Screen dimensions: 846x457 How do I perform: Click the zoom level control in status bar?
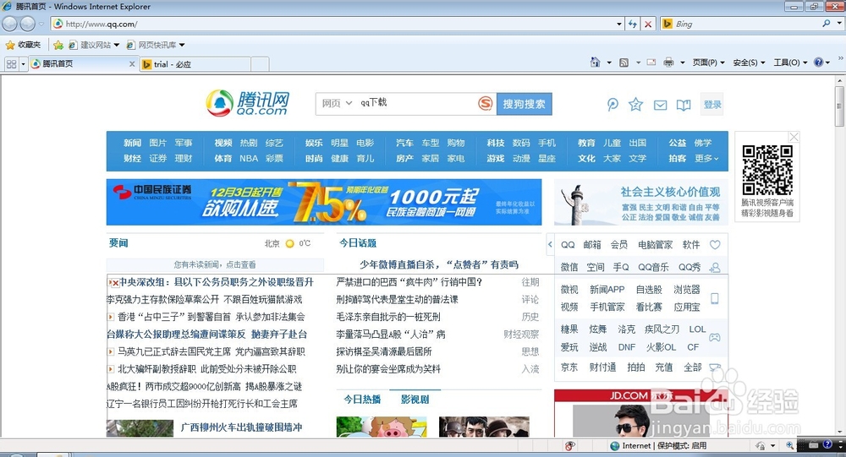click(x=790, y=445)
